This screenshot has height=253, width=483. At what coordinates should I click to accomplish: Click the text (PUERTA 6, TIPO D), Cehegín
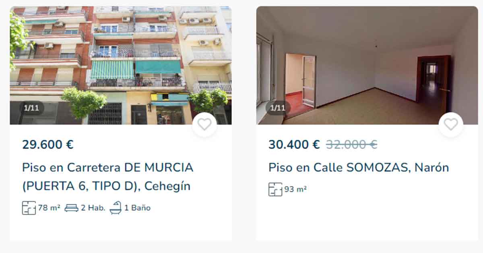coord(106,187)
